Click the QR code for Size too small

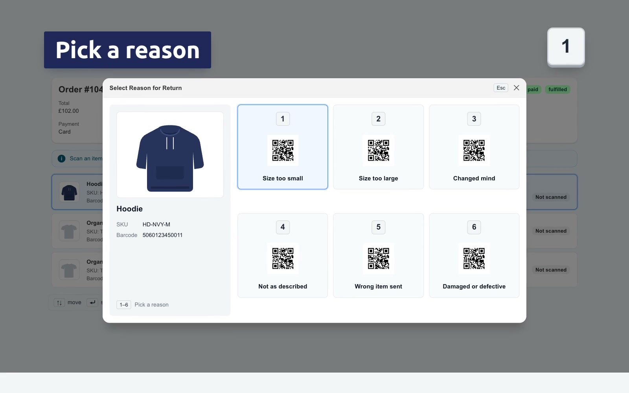283,151
